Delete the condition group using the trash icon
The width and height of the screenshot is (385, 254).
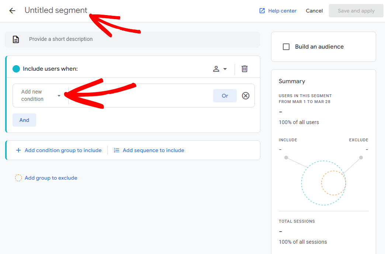(x=244, y=68)
